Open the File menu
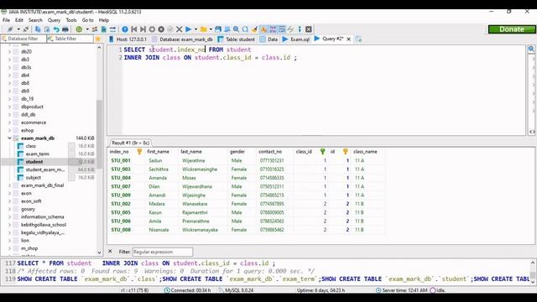Viewport: 537px width, 302px height. click(x=6, y=20)
